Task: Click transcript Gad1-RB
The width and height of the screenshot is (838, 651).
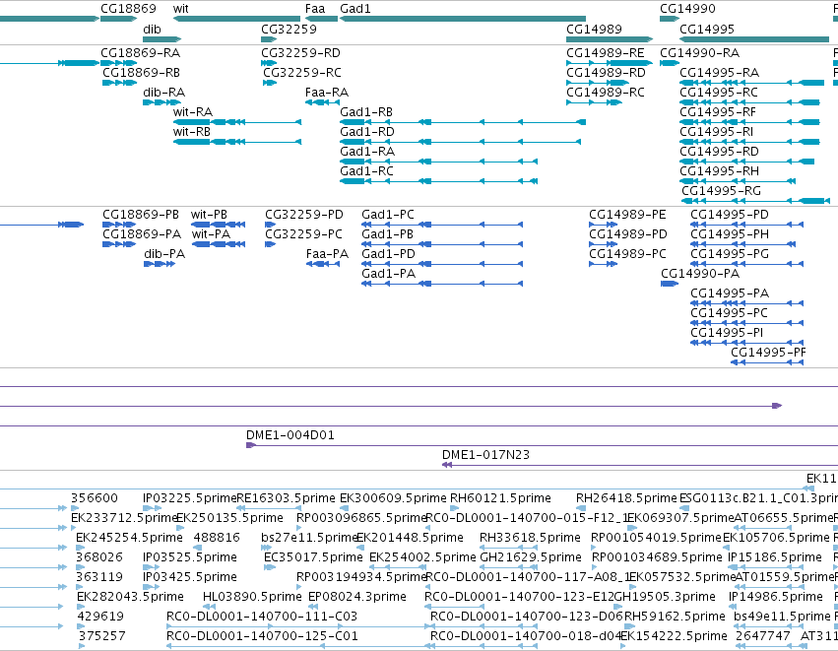Action: [366, 112]
